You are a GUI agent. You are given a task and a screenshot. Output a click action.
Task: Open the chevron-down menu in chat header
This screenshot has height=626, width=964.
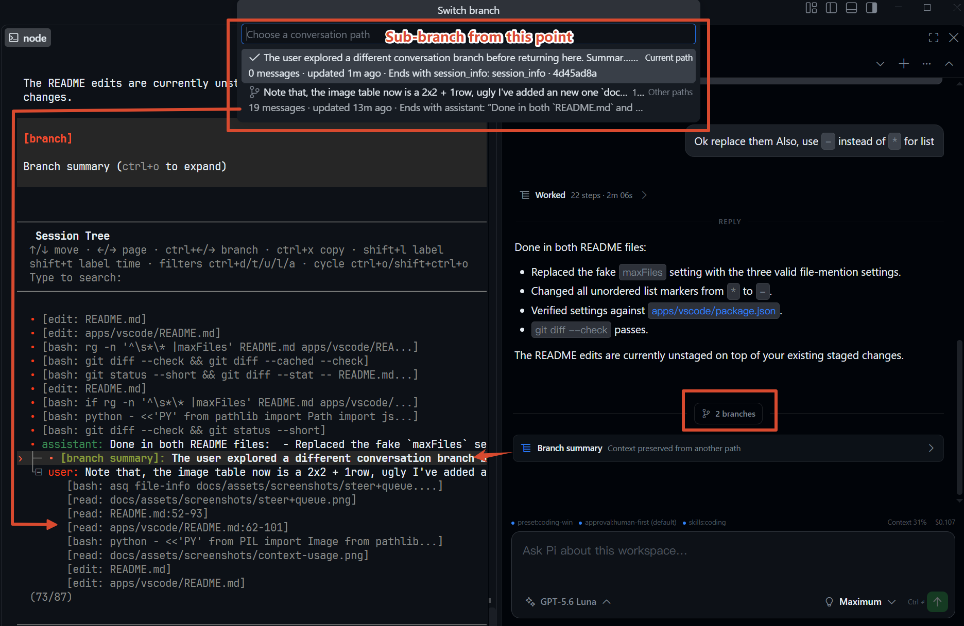tap(880, 64)
